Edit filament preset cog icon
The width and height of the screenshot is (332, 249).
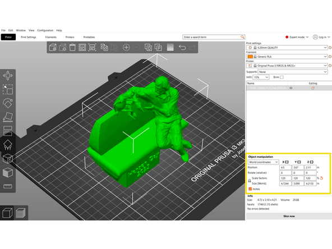point(330,57)
